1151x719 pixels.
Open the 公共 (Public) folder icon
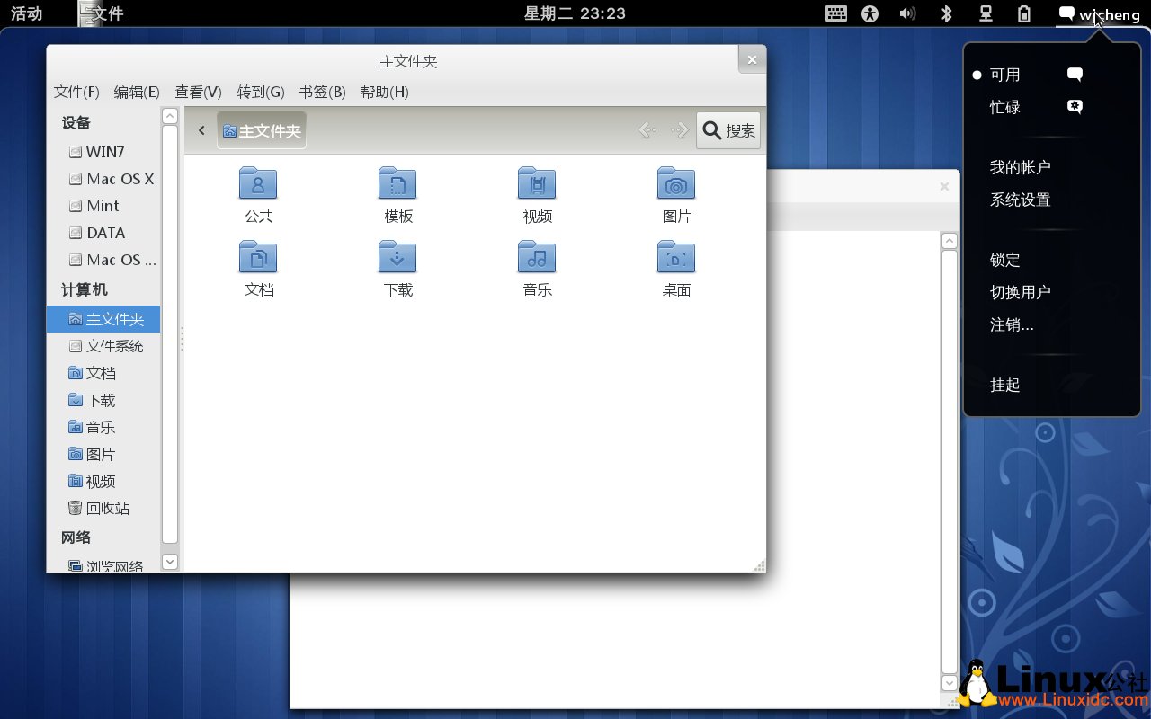258,183
